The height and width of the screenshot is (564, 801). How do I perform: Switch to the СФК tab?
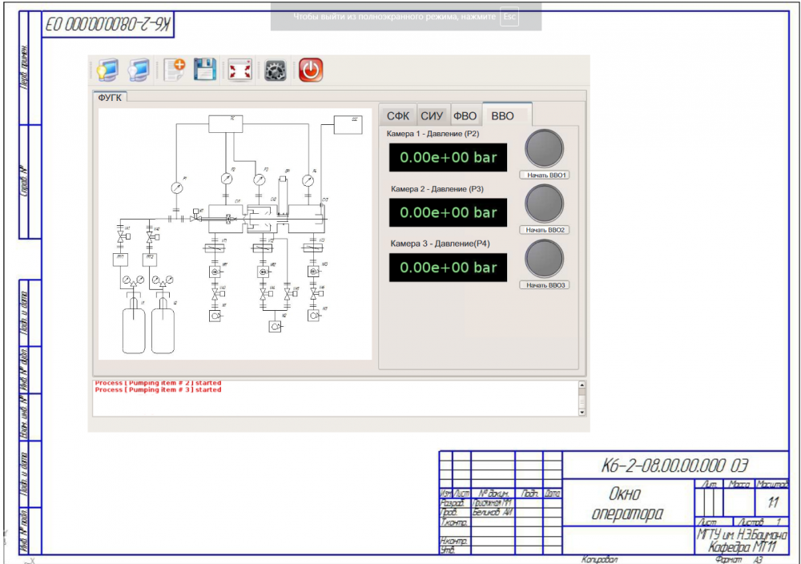[x=398, y=116]
